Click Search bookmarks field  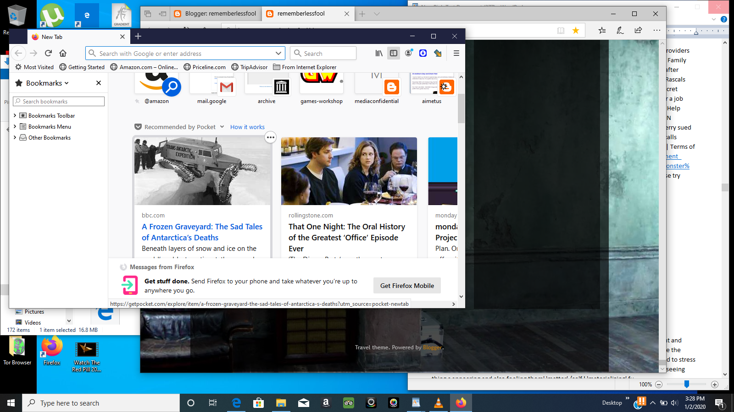click(59, 101)
